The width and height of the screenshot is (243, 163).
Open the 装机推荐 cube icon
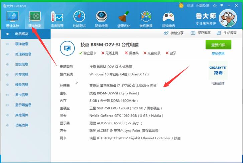[146, 19]
